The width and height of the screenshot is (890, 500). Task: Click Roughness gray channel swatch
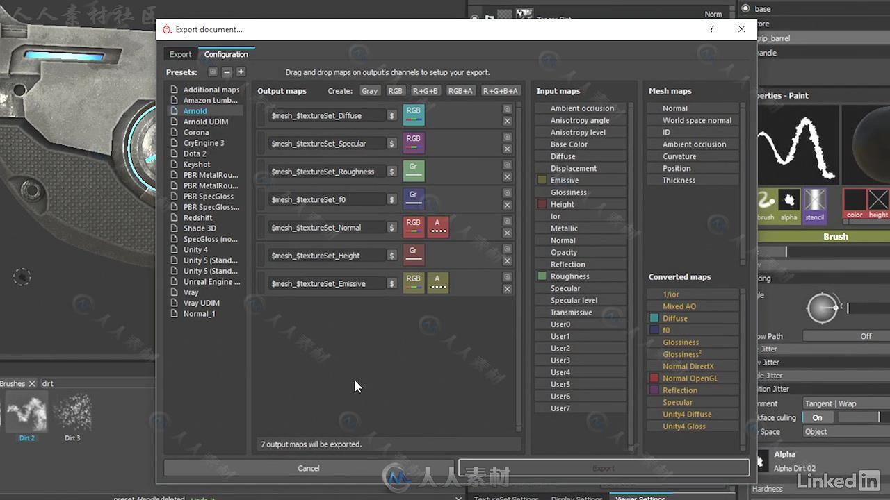coord(414,172)
